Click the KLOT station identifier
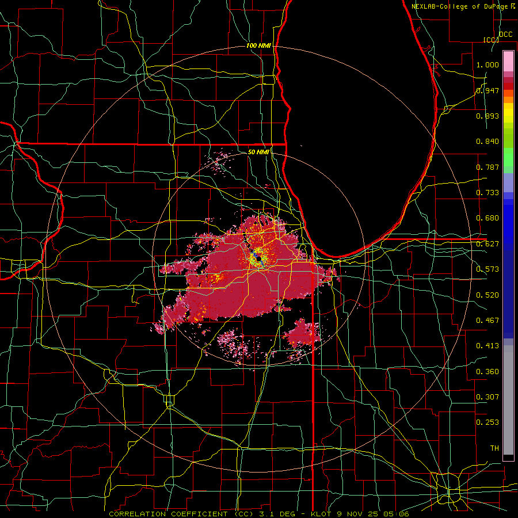This screenshot has width=518, height=518. (x=321, y=514)
